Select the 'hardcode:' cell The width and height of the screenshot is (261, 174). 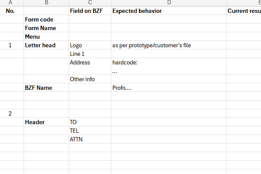click(x=169, y=67)
